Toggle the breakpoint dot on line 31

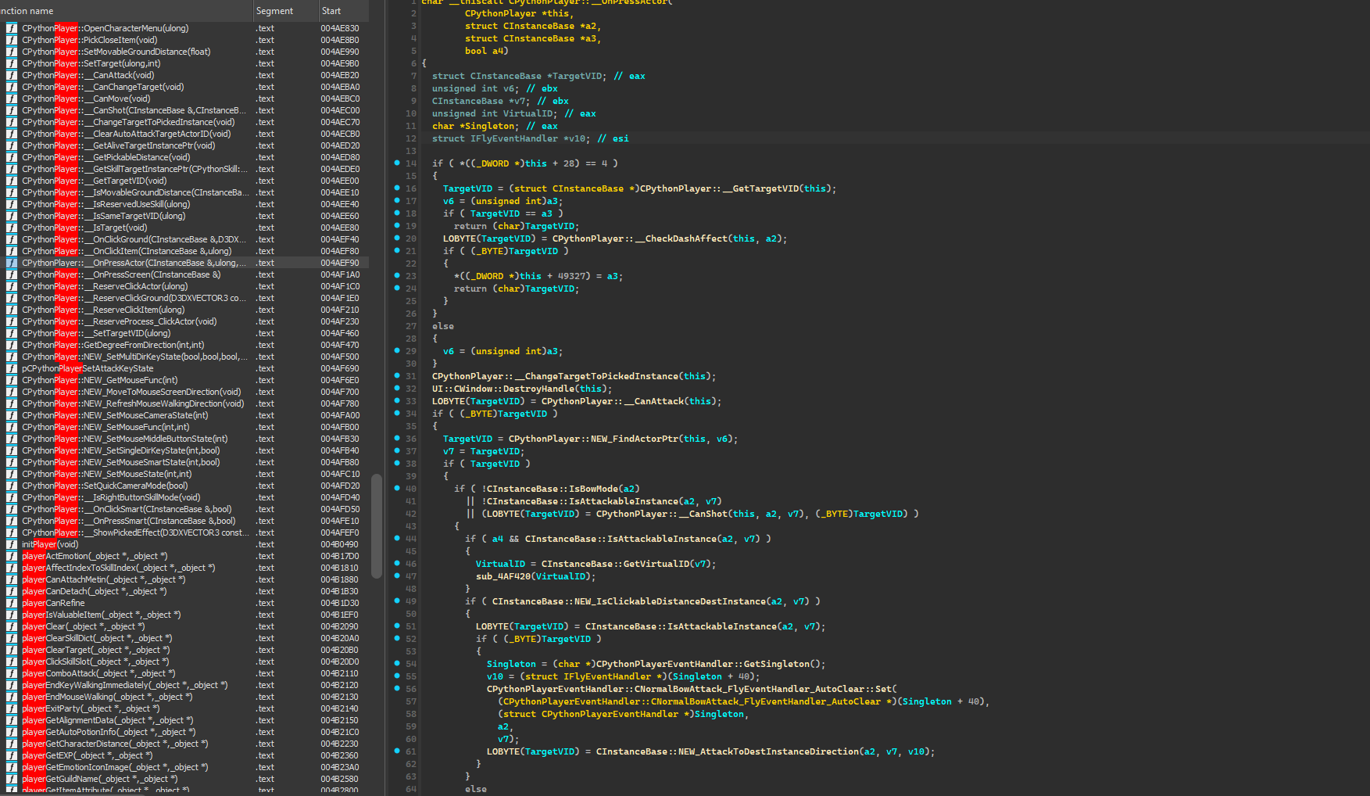pos(397,375)
